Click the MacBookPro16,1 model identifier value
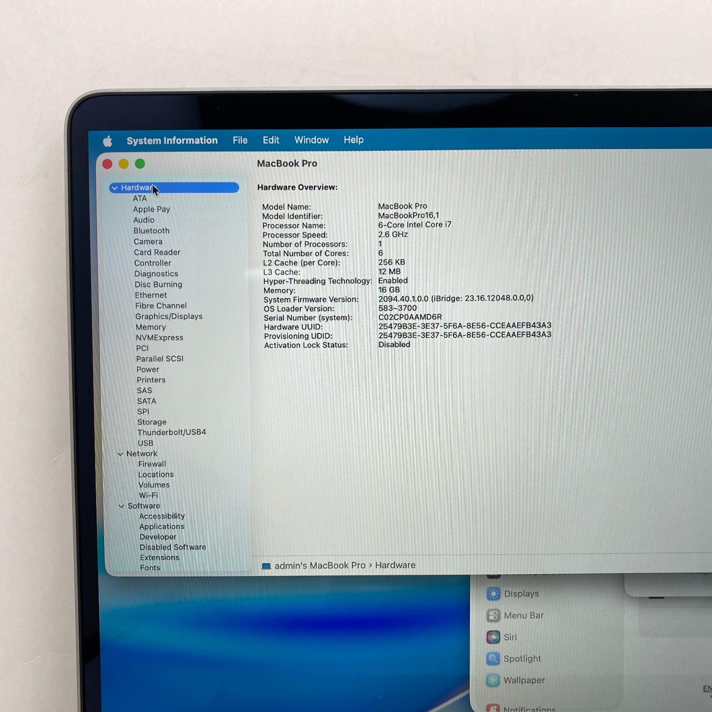This screenshot has height=712, width=712. pos(409,215)
